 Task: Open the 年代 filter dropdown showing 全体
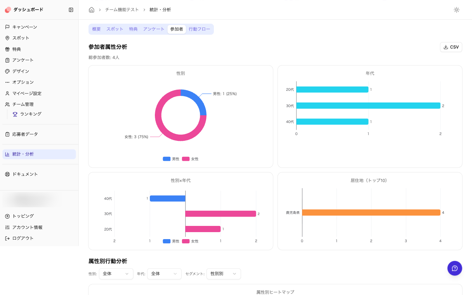(x=164, y=274)
